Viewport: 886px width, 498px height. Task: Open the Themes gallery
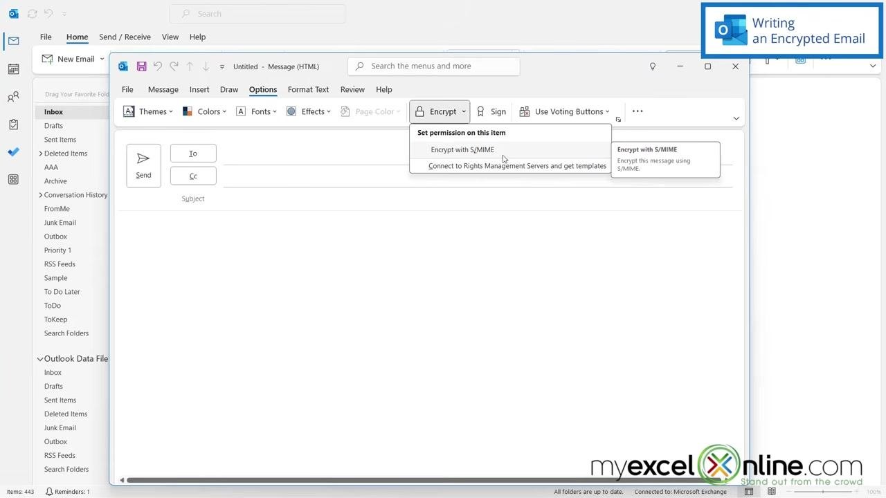[x=148, y=111]
